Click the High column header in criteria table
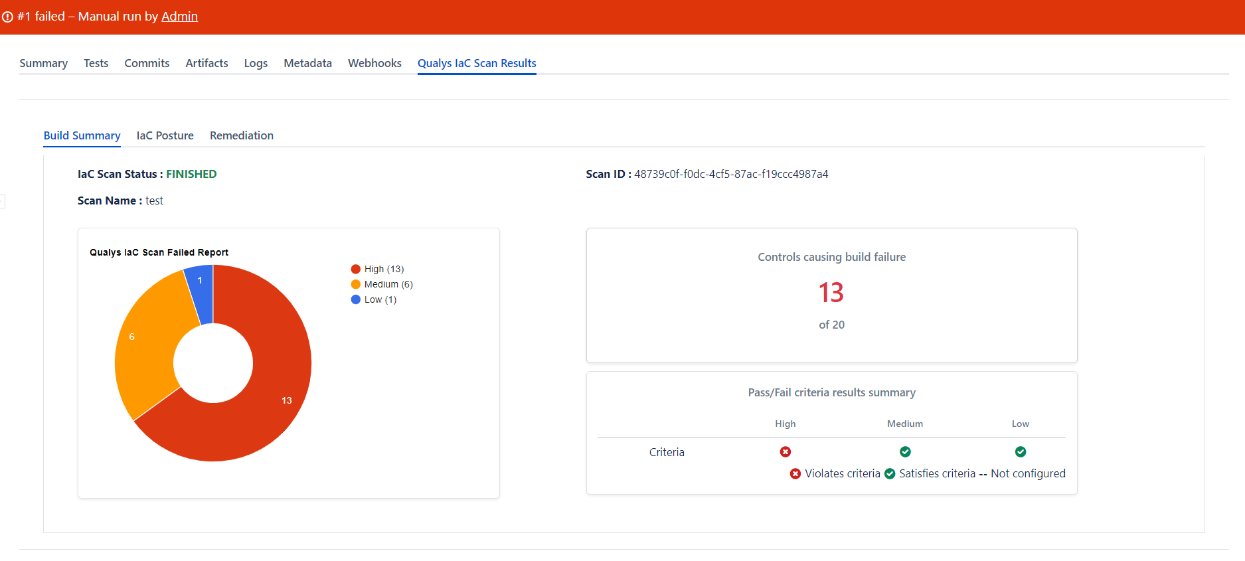1245x561 pixels. [x=786, y=424]
